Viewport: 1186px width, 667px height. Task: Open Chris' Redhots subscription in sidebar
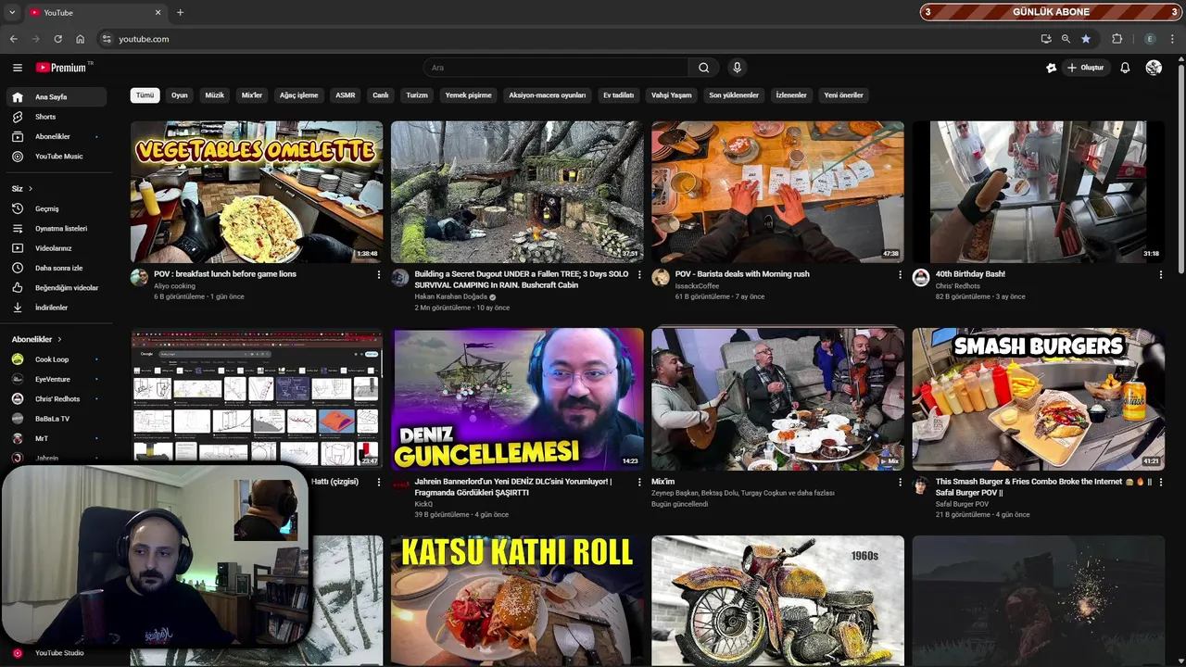(56, 399)
